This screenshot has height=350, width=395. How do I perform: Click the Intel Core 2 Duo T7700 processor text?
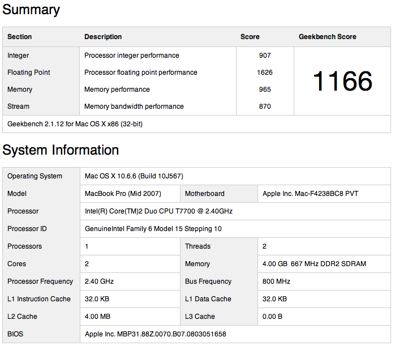[158, 211]
